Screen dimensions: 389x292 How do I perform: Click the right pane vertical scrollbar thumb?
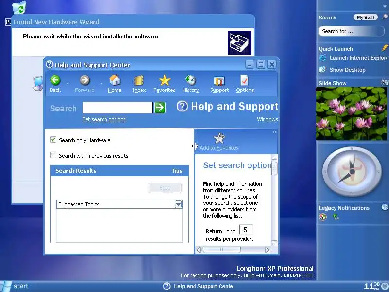pyautogui.click(x=274, y=168)
